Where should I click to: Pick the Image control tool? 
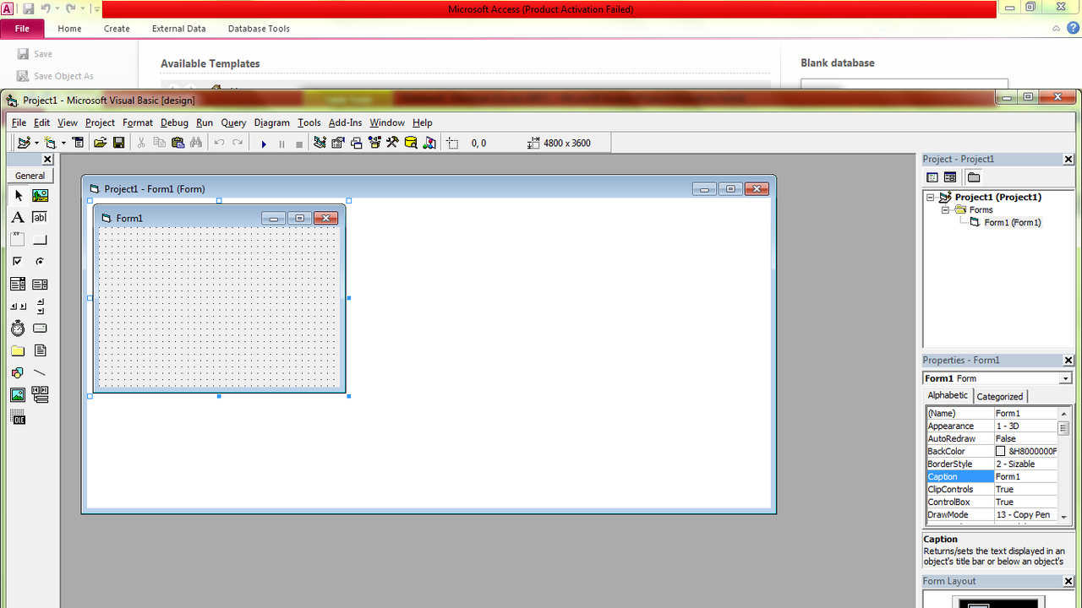click(18, 394)
